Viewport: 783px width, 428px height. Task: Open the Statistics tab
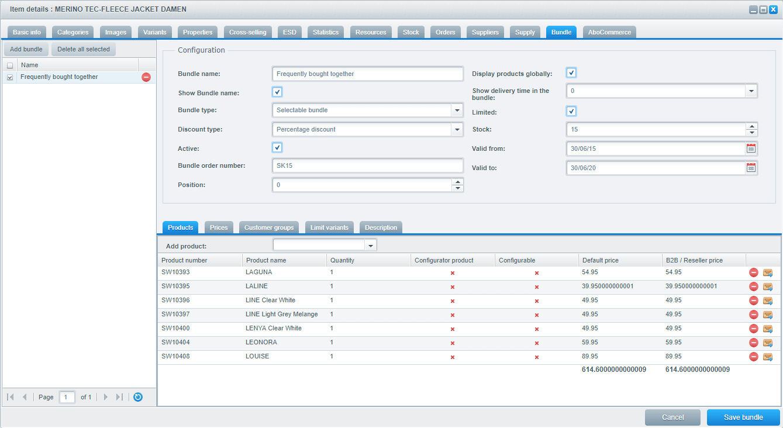(x=326, y=32)
